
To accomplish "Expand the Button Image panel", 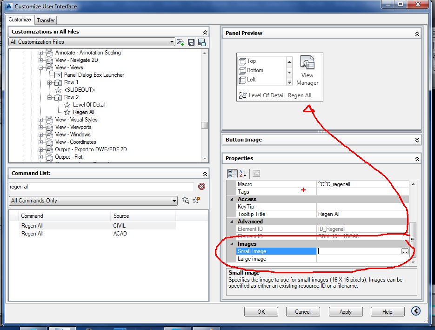I will click(x=417, y=140).
